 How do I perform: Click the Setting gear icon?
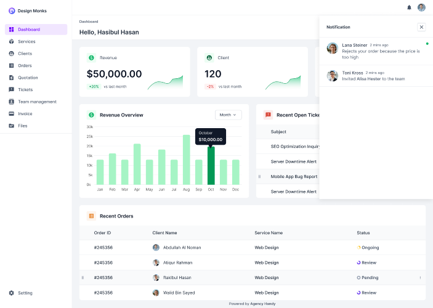[x=11, y=293]
